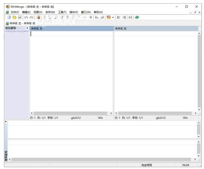Click the New document toolbar icon

pos(9,17)
